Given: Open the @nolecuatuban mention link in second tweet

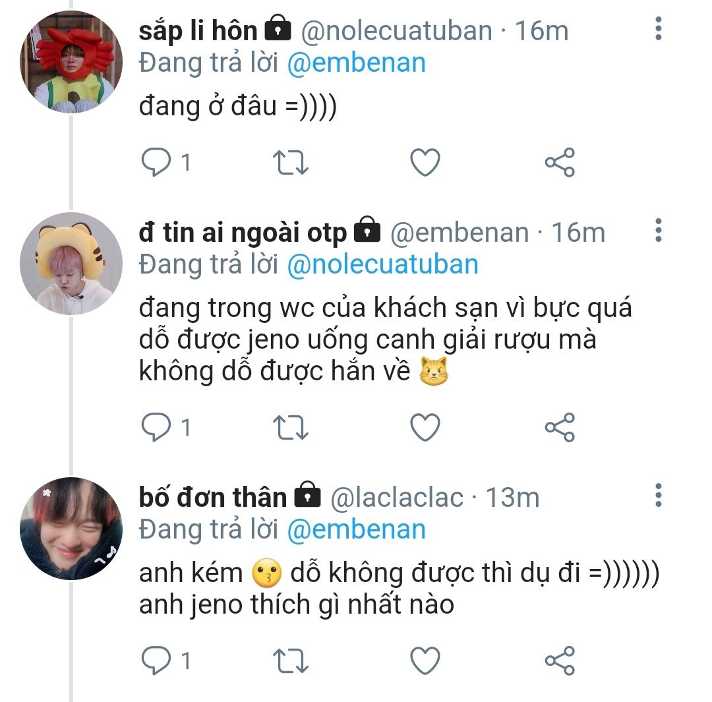Looking at the screenshot, I should click(383, 264).
